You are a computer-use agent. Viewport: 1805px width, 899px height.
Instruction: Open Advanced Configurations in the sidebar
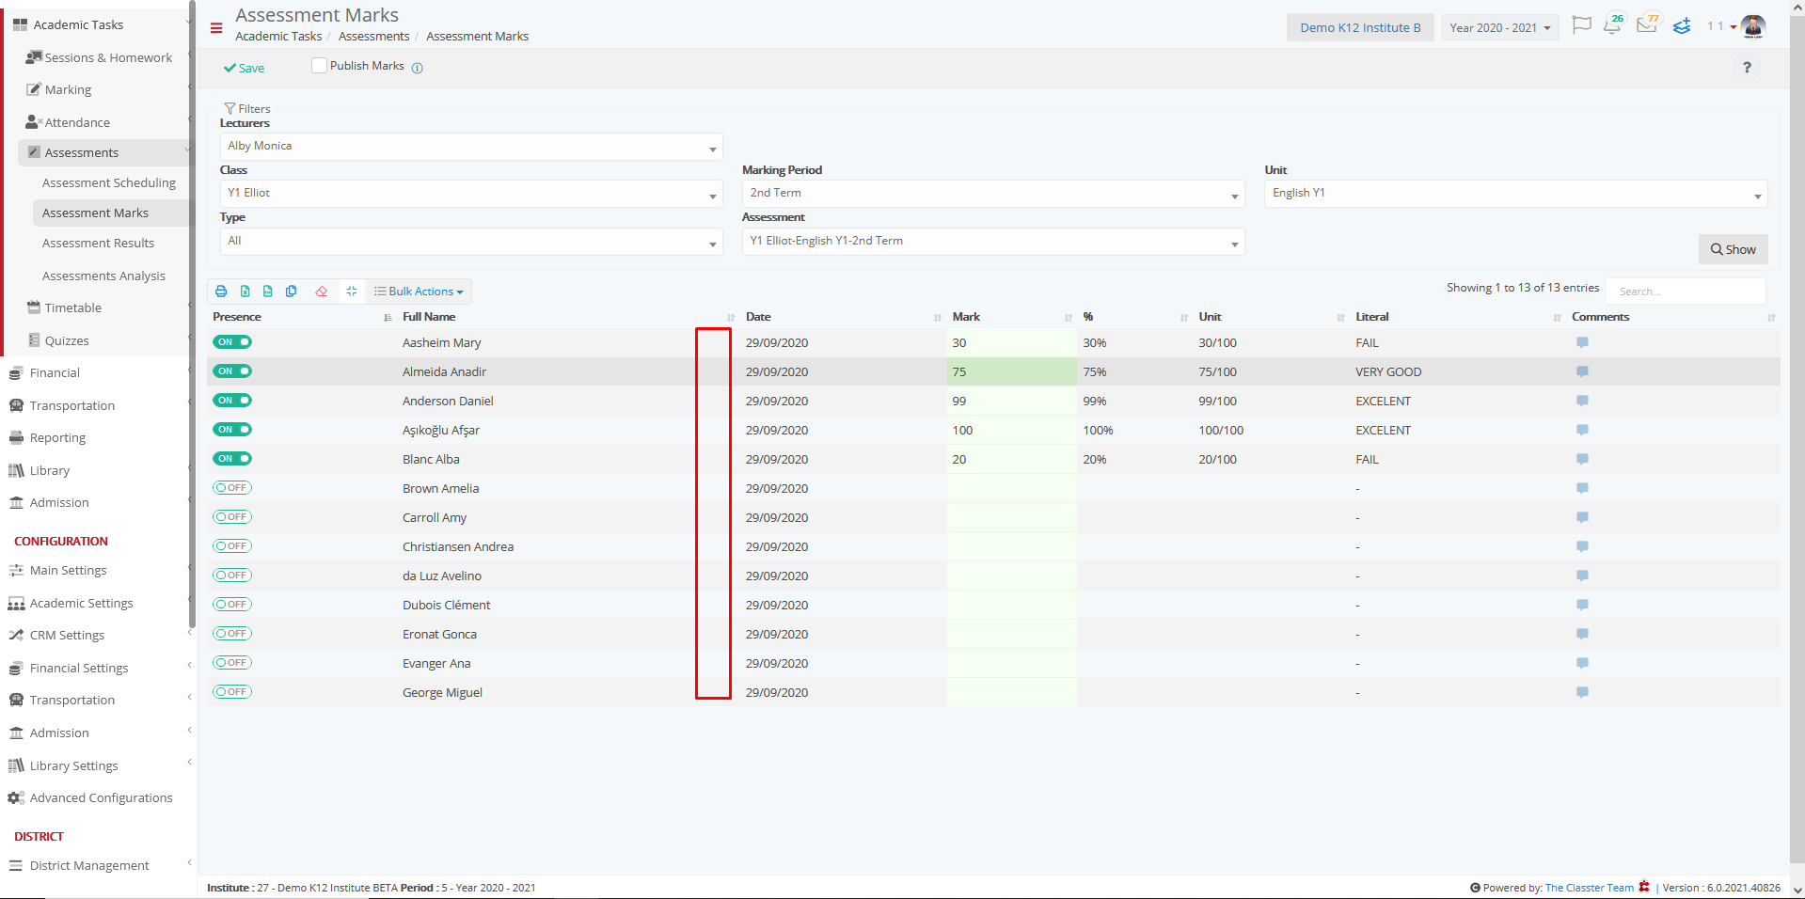pyautogui.click(x=101, y=797)
